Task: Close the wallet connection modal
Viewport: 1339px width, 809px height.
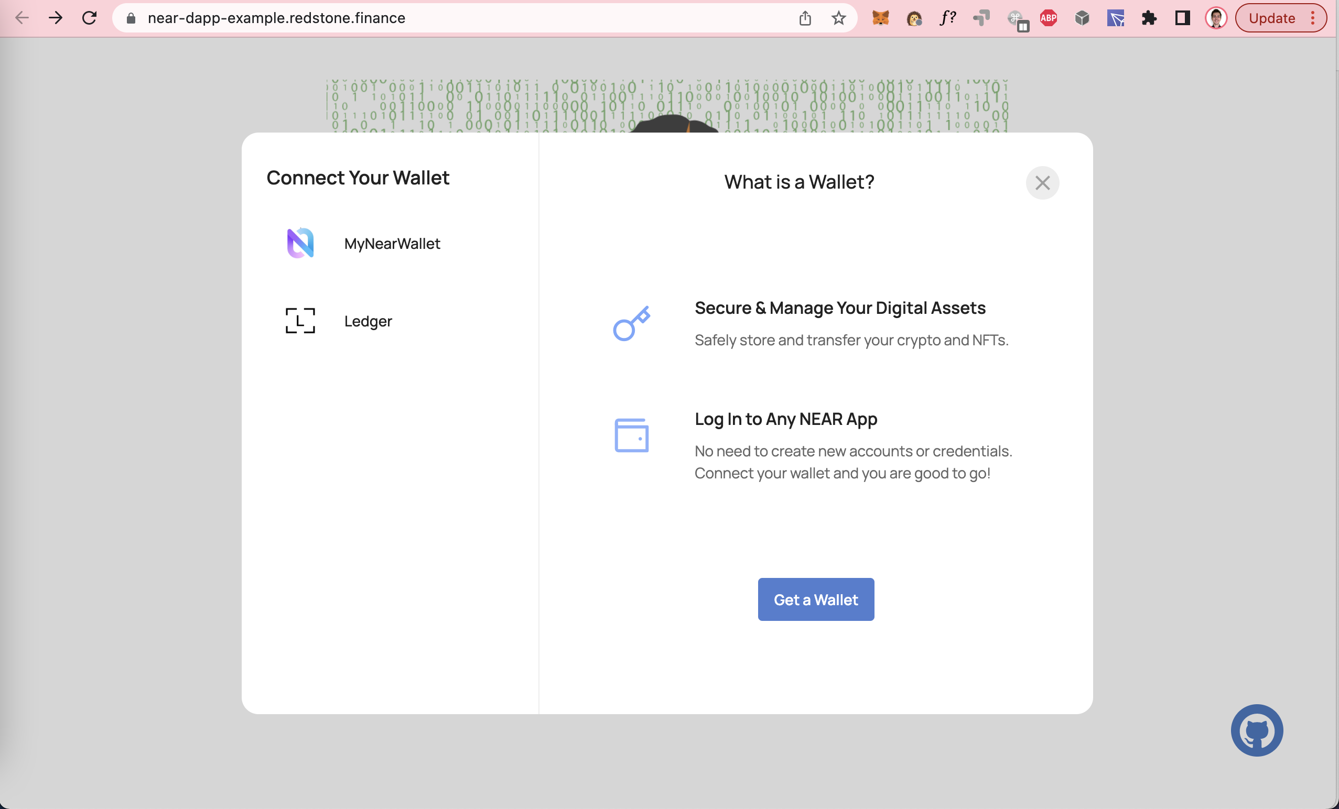Action: point(1042,183)
